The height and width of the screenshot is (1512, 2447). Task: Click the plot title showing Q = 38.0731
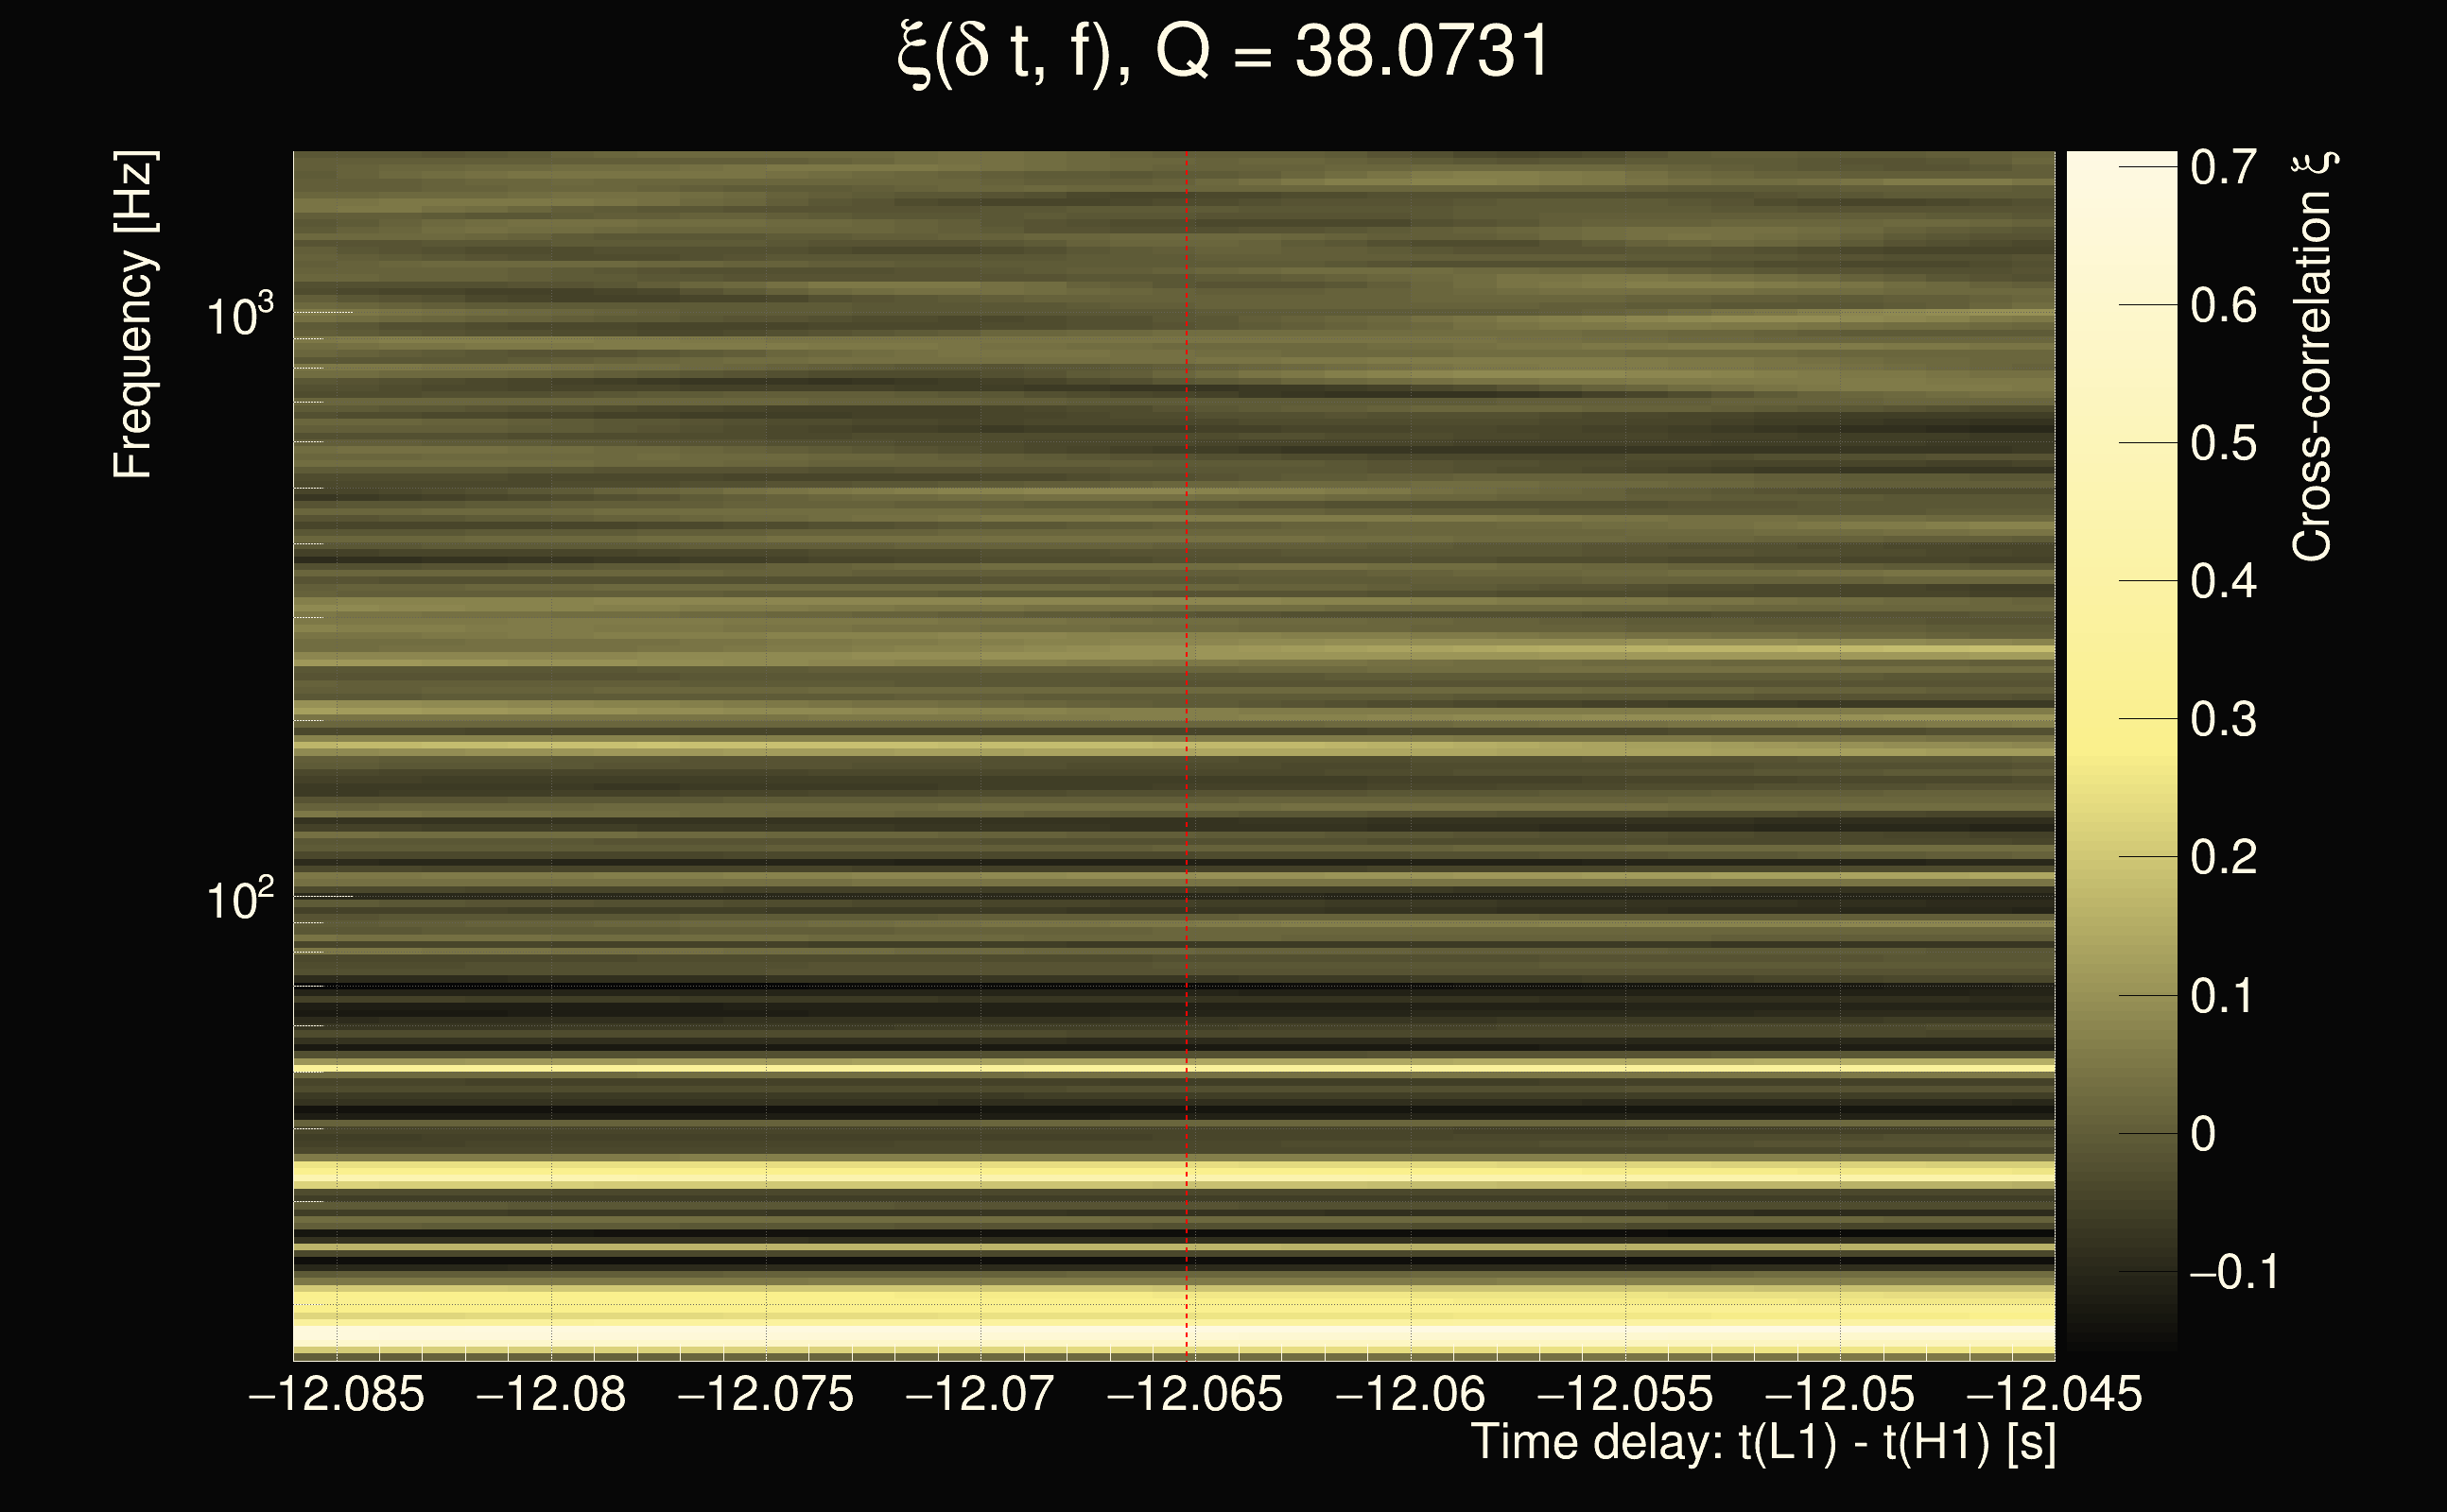[x=1223, y=52]
